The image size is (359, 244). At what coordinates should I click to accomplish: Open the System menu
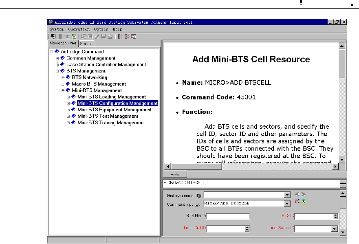tap(57, 29)
